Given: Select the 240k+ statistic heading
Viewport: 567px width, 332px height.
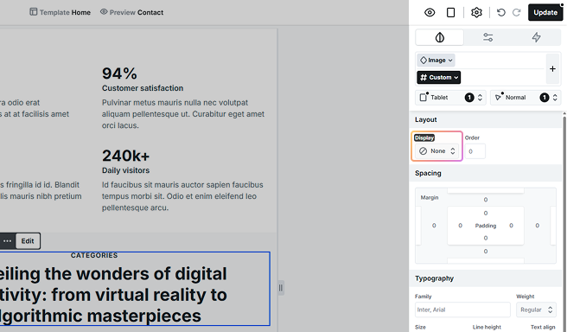Looking at the screenshot, I should pyautogui.click(x=125, y=156).
